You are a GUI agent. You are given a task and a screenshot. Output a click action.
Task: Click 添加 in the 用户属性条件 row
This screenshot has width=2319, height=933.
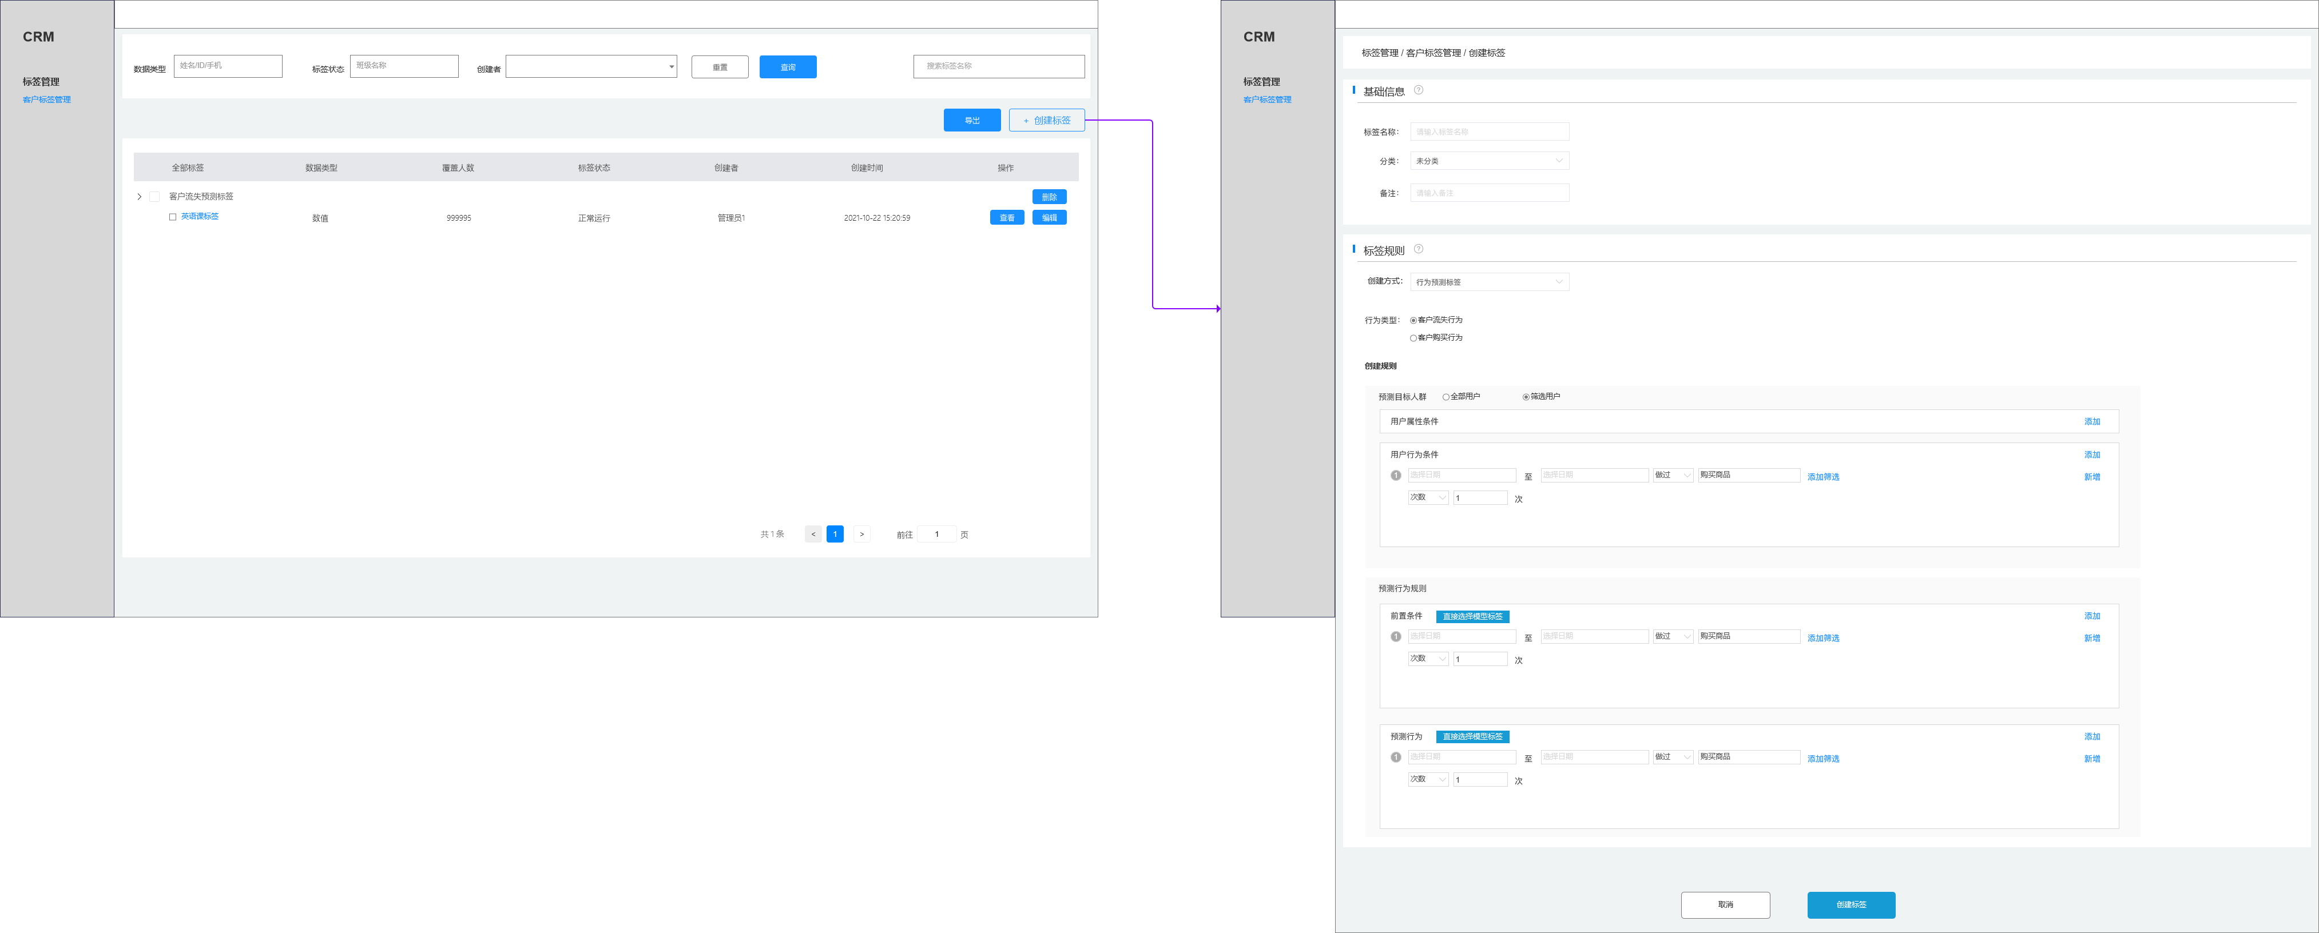coord(2092,422)
